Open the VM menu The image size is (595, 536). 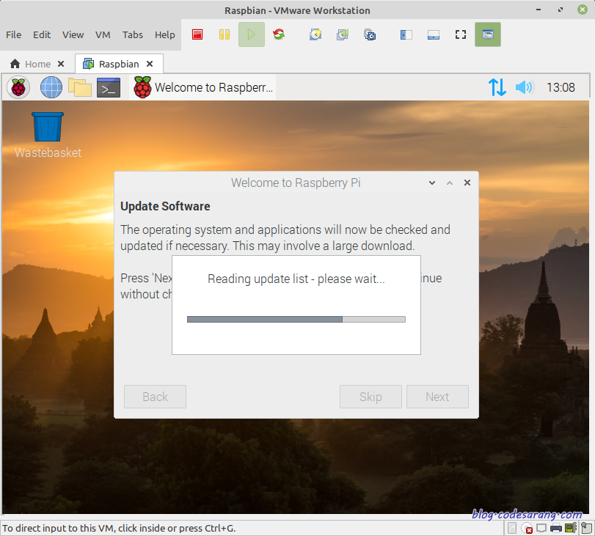tap(103, 34)
